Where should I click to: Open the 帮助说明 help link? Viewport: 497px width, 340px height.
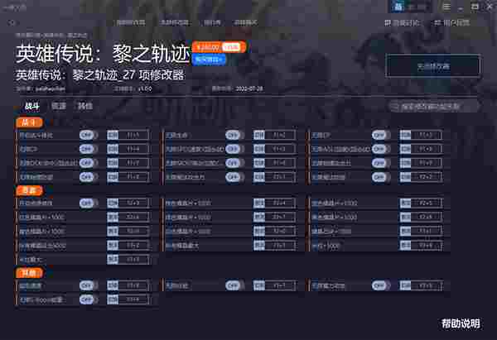pyautogui.click(x=461, y=323)
